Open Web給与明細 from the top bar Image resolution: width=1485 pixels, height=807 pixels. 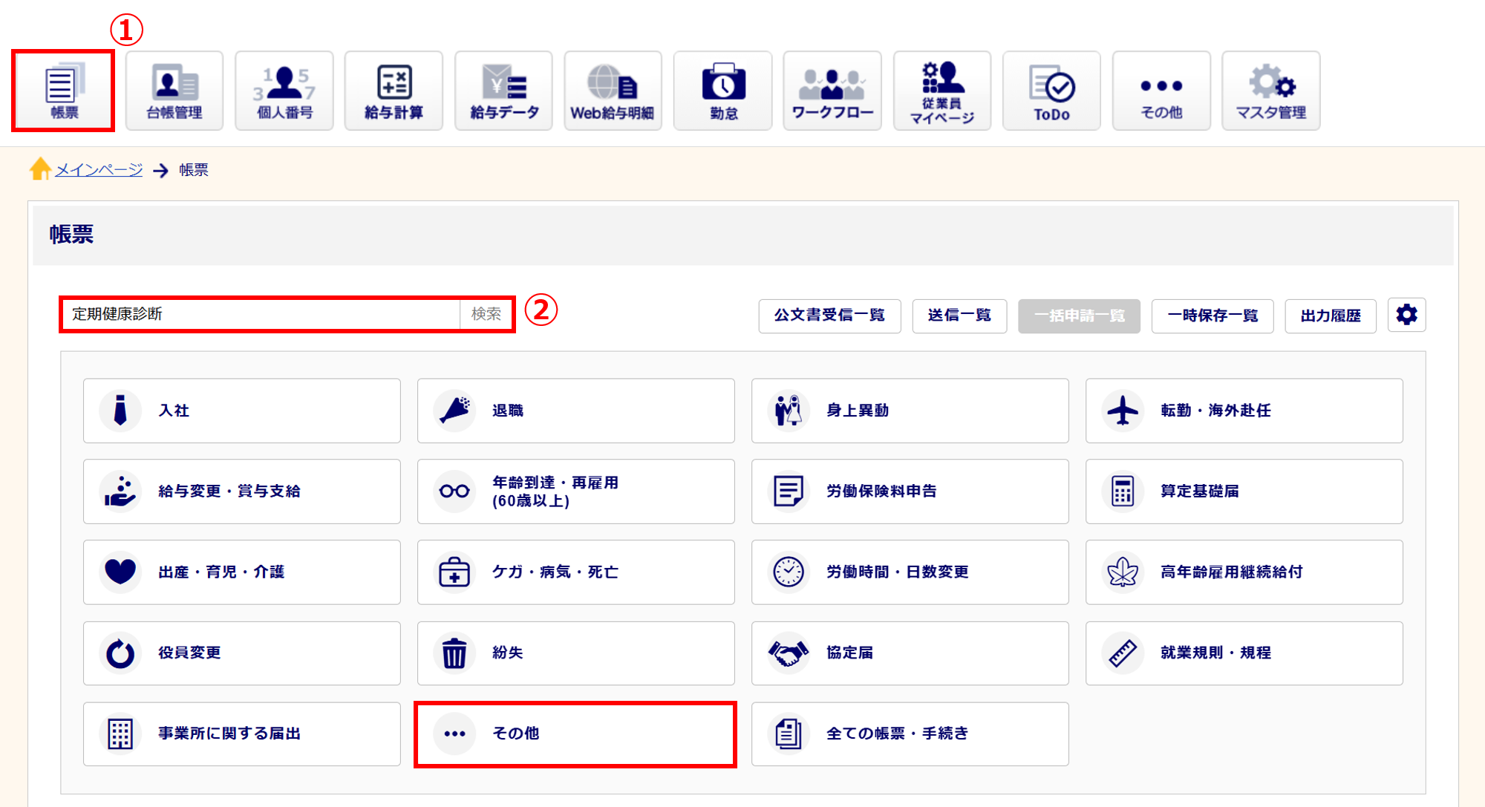tap(613, 91)
